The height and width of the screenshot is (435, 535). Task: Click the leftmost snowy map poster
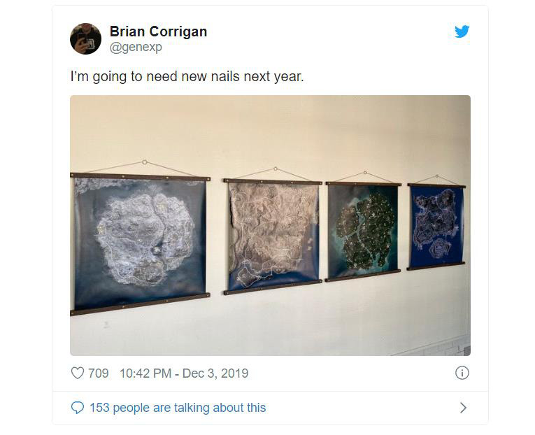[x=141, y=243]
